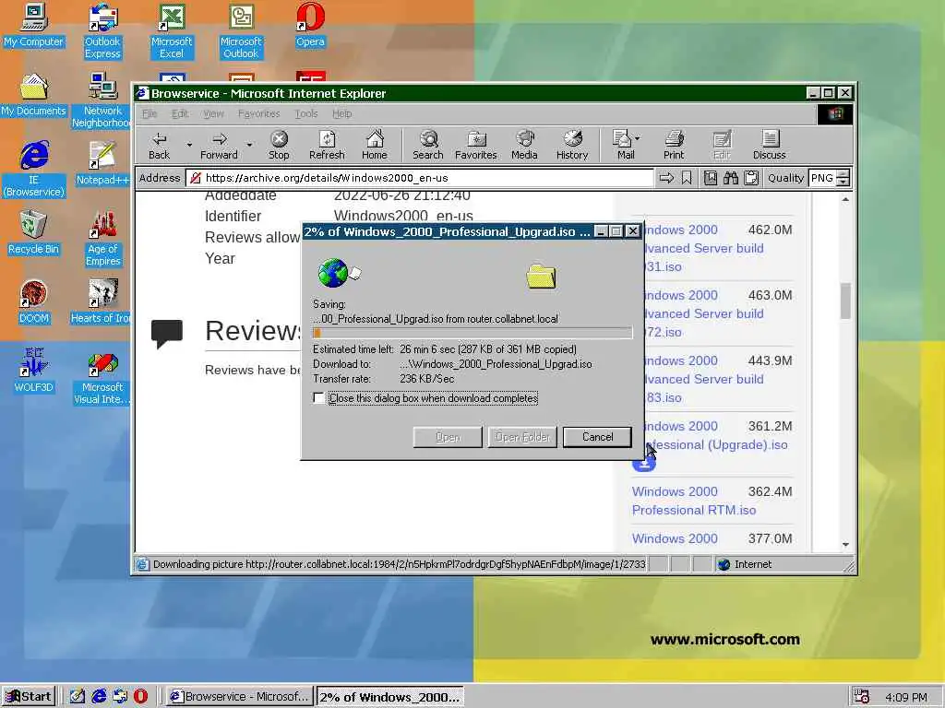Show browsing History
The width and height of the screenshot is (945, 708).
pyautogui.click(x=572, y=146)
